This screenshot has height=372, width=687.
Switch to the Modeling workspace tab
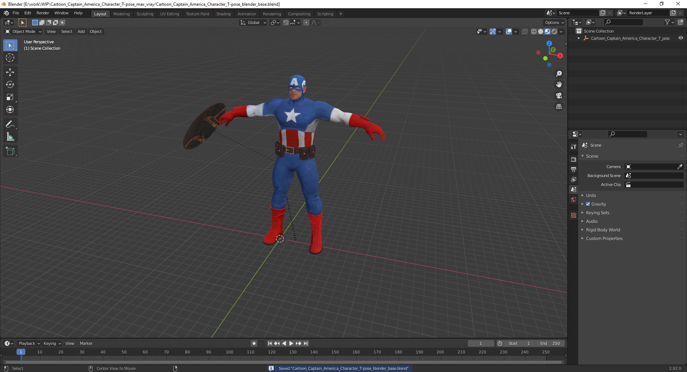pyautogui.click(x=122, y=14)
